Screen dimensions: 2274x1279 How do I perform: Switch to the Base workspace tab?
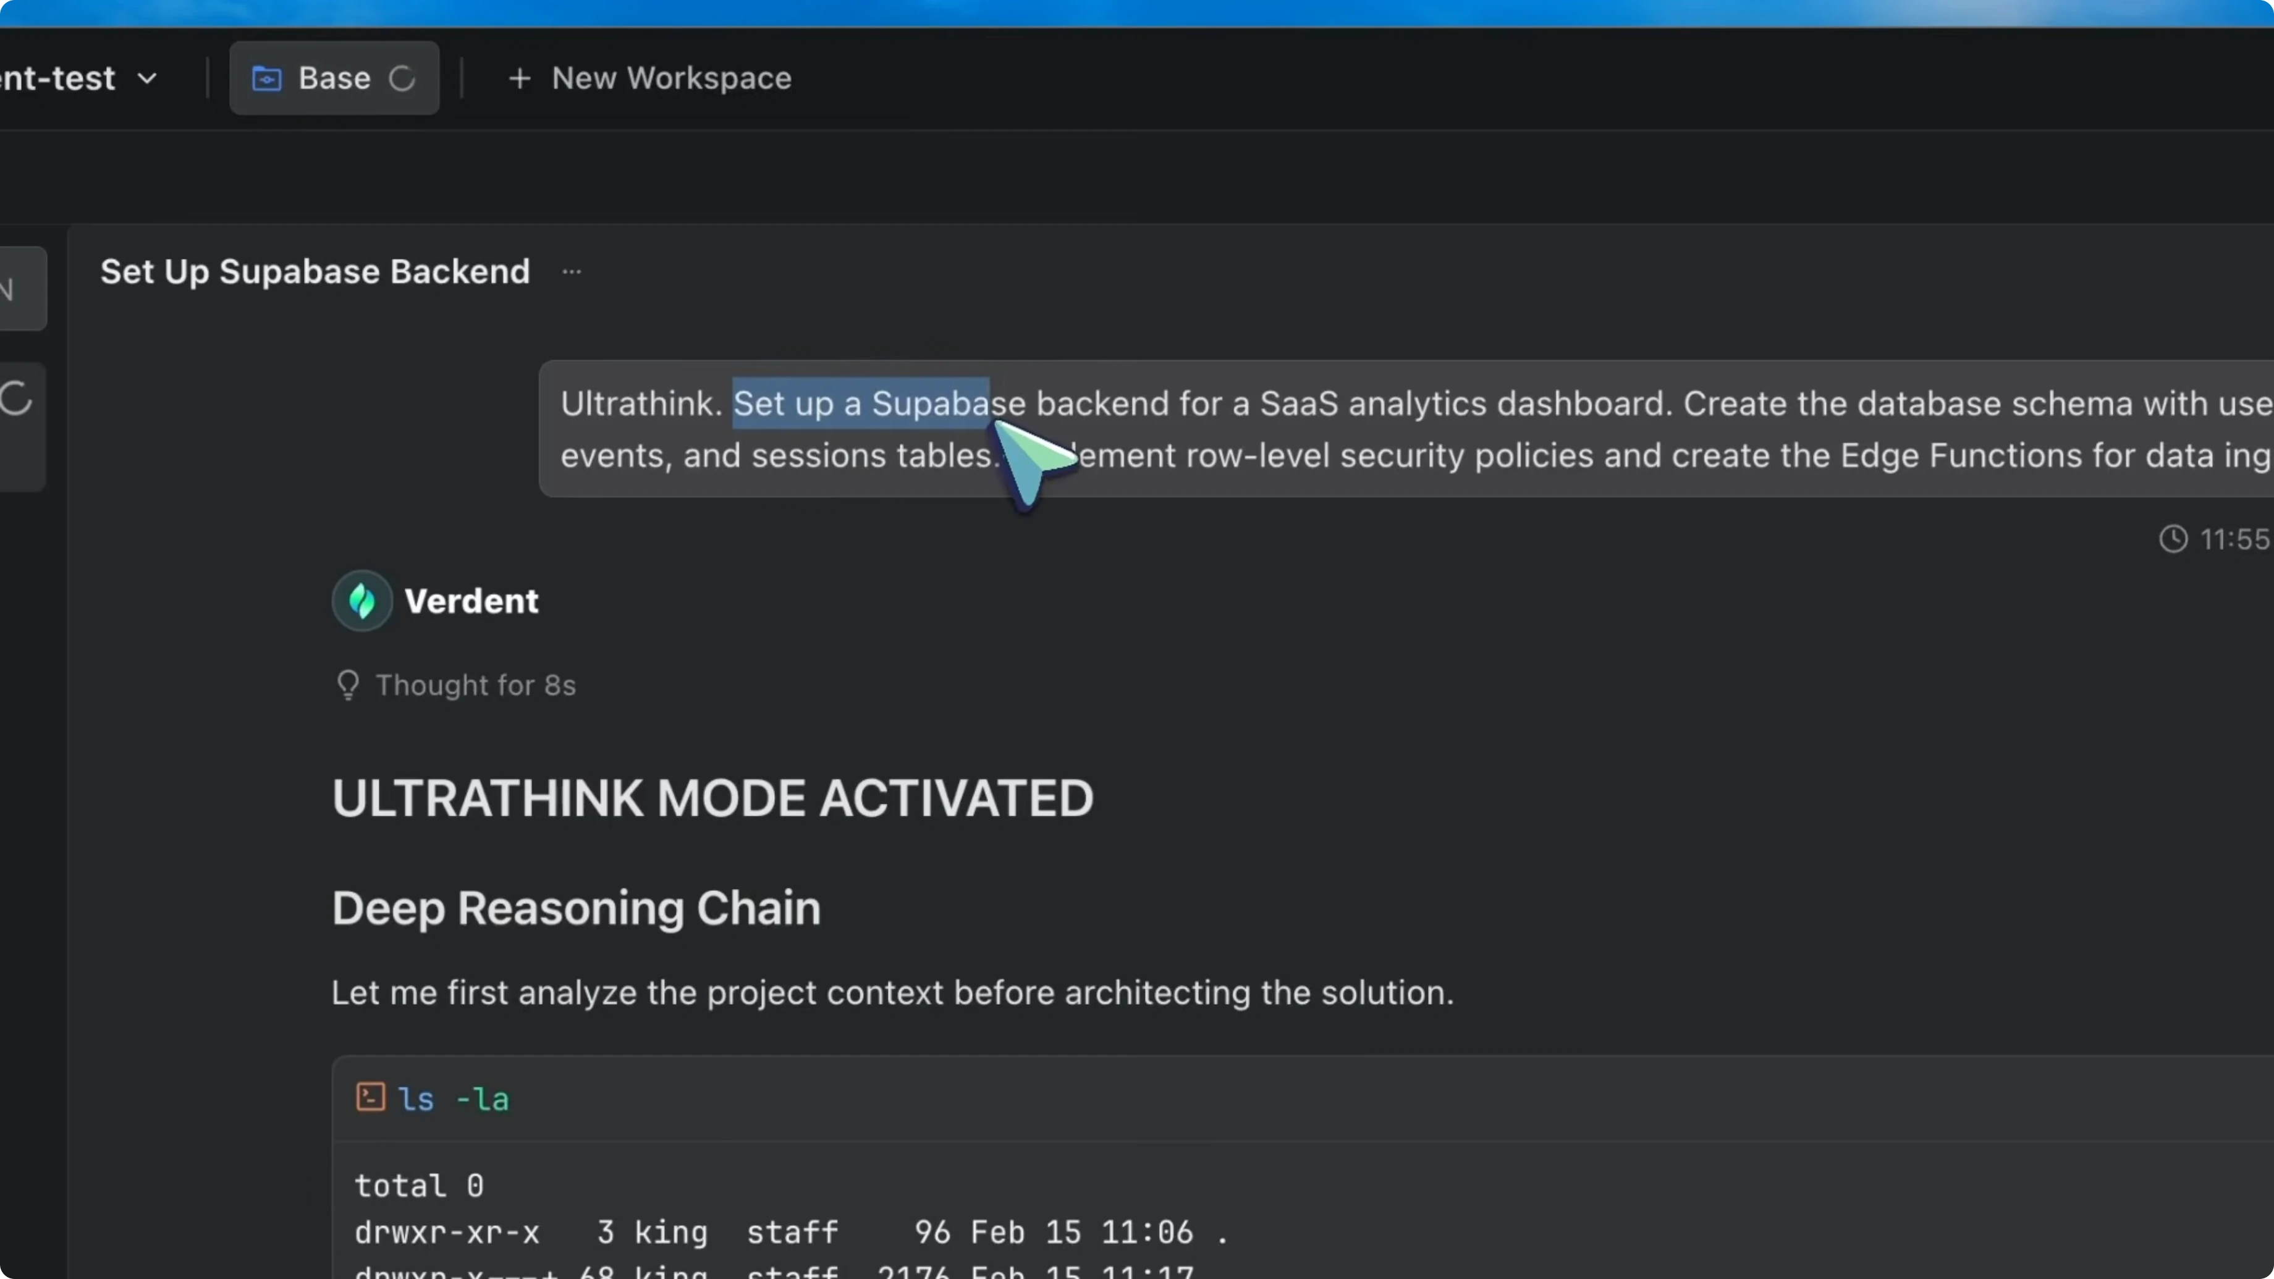[334, 78]
